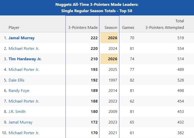Open Michael Porter Jr. rank 10 link
Viewport: 194px width, 138px height.
[x=24, y=133]
